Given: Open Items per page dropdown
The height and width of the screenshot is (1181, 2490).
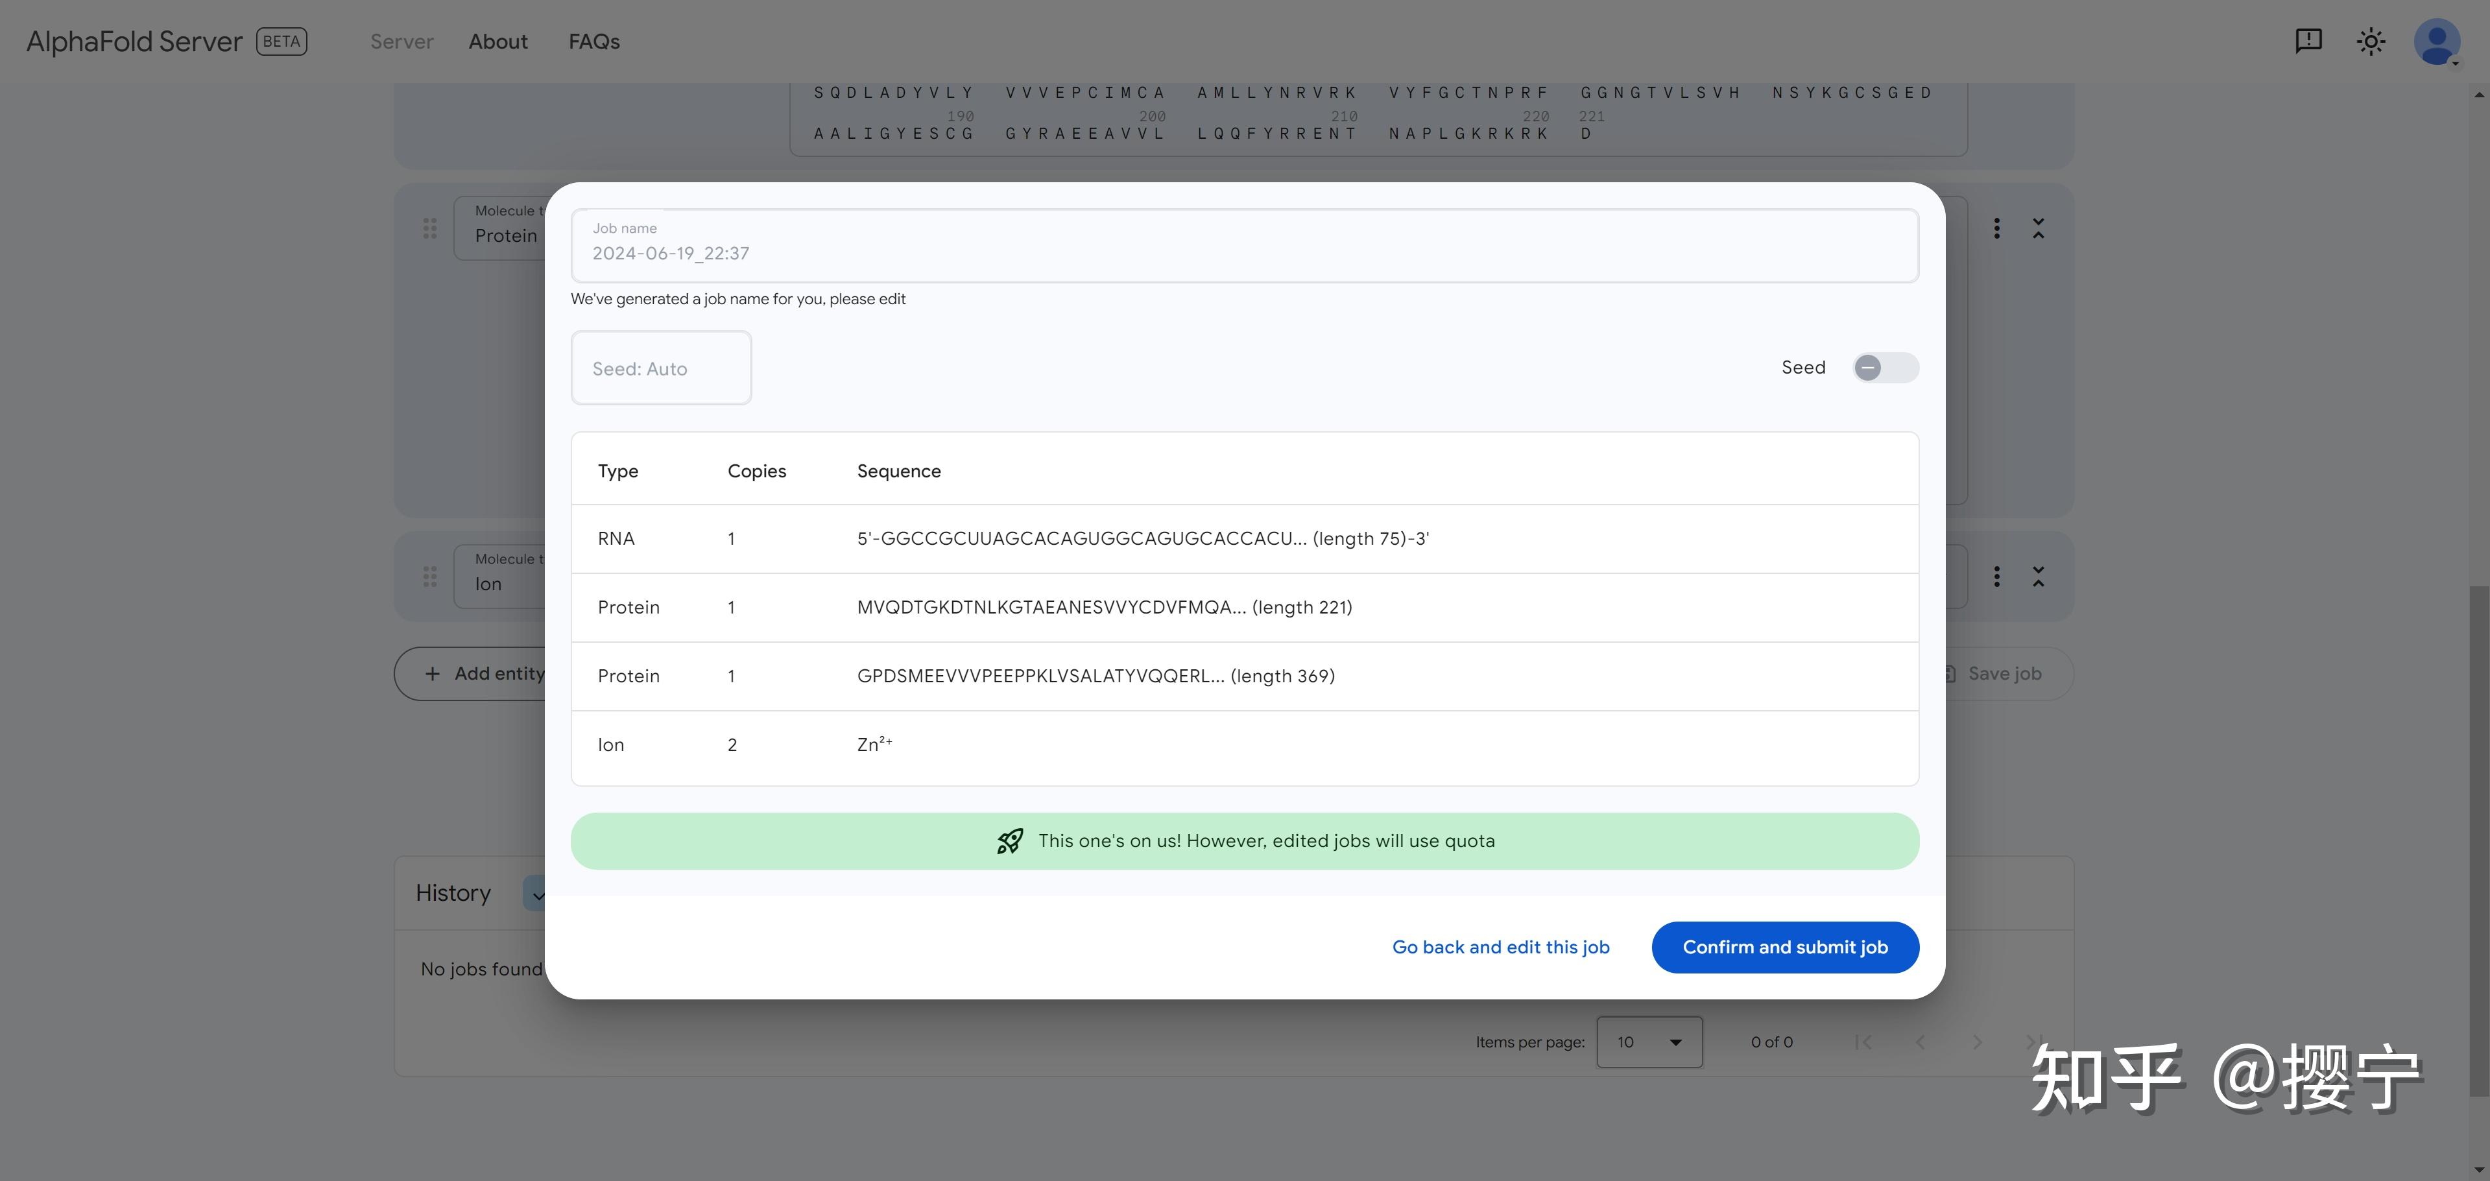Looking at the screenshot, I should tap(1649, 1042).
